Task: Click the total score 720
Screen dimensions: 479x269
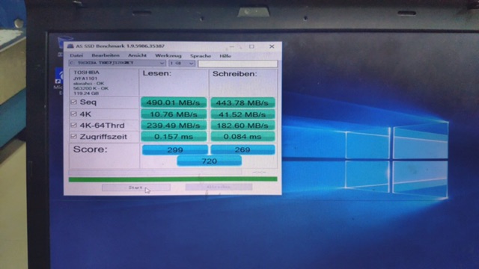Action: click(x=210, y=161)
